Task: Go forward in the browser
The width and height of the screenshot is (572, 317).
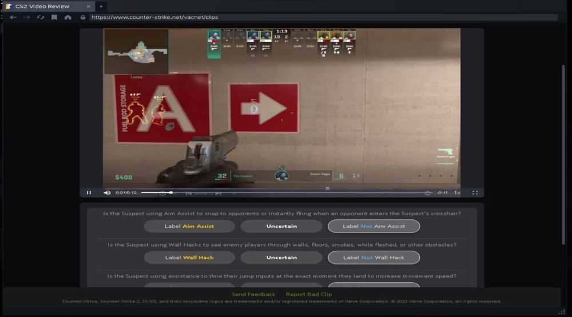Action: coord(27,17)
